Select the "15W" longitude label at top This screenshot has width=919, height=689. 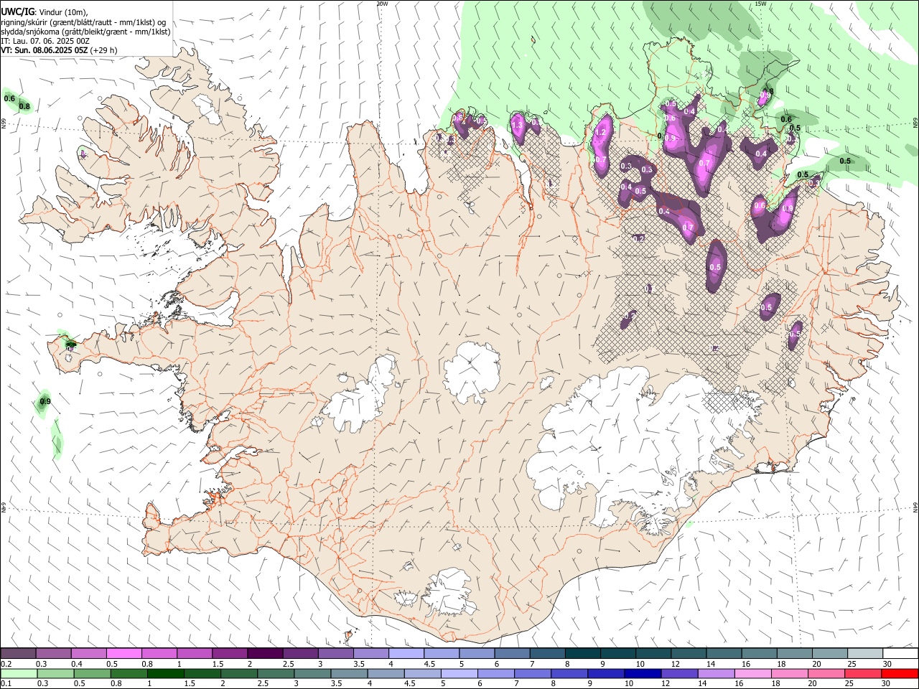click(x=760, y=4)
